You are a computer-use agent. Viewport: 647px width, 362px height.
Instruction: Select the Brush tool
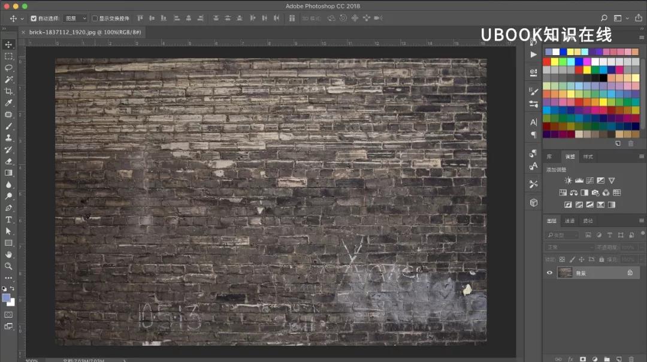point(8,126)
